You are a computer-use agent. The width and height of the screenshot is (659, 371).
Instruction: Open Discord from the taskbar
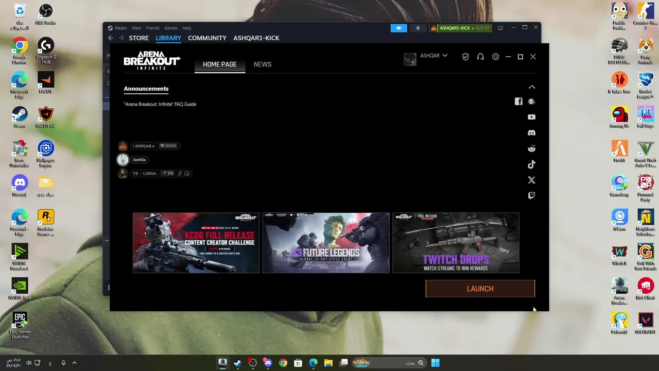coord(268,363)
